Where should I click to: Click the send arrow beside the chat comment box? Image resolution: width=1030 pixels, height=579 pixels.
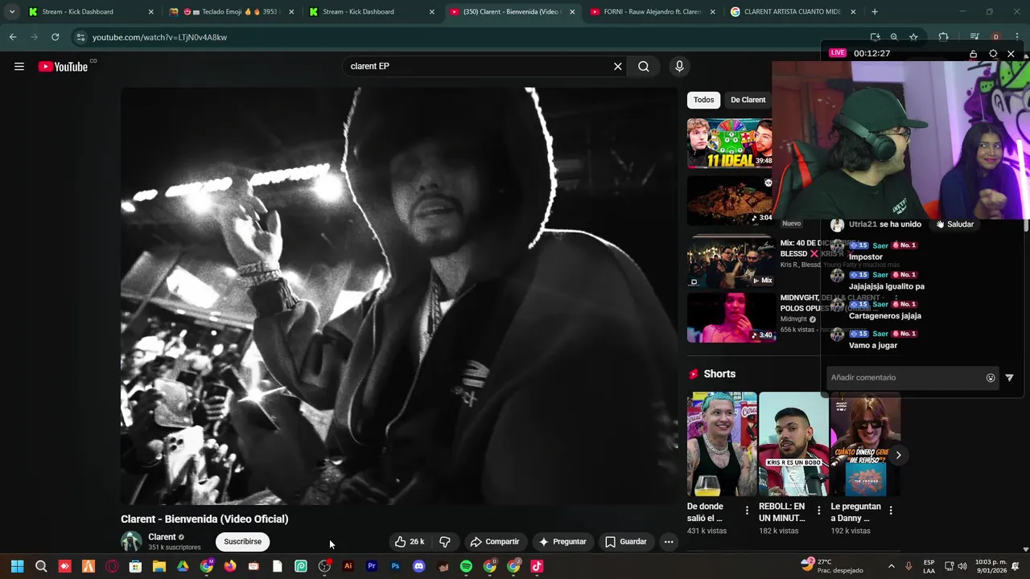(1010, 378)
